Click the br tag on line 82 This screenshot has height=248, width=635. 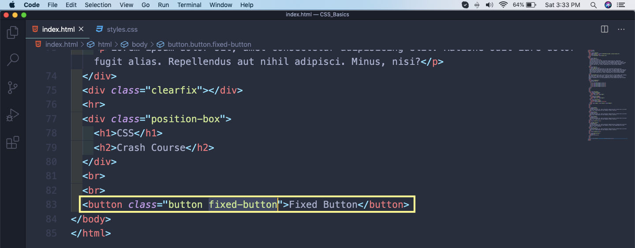coord(94,190)
